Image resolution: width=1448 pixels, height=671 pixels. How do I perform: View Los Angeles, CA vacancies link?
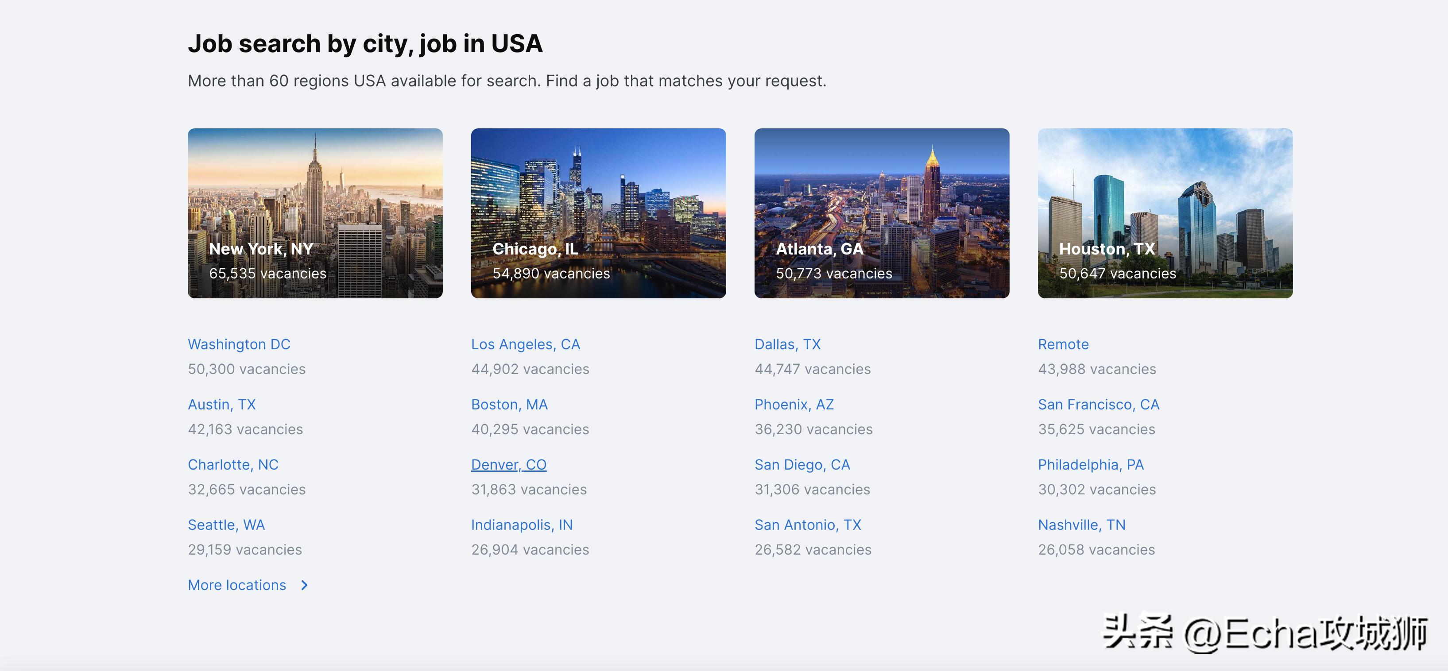pos(525,344)
